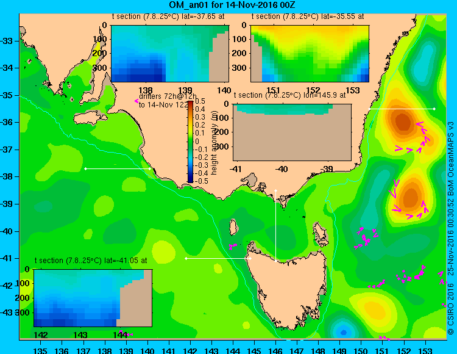Image resolution: width=457 pixels, height=354 pixels.
Task: Select the "t section (7.8..25°C) lat=-35.55 at" label
Action: click(308, 16)
